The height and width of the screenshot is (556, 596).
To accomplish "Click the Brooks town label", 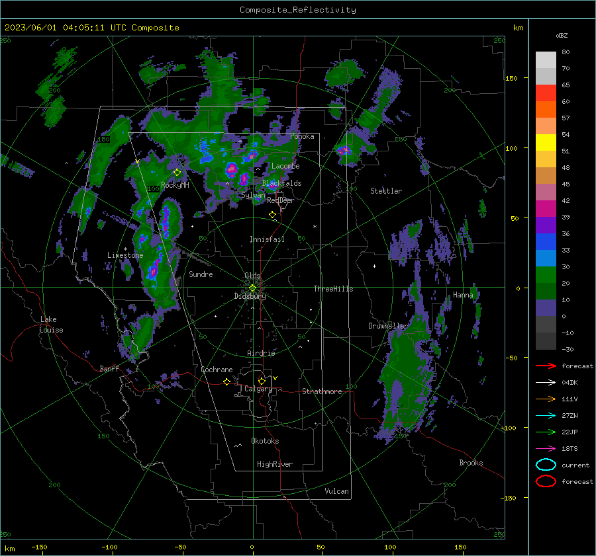I will (x=471, y=463).
